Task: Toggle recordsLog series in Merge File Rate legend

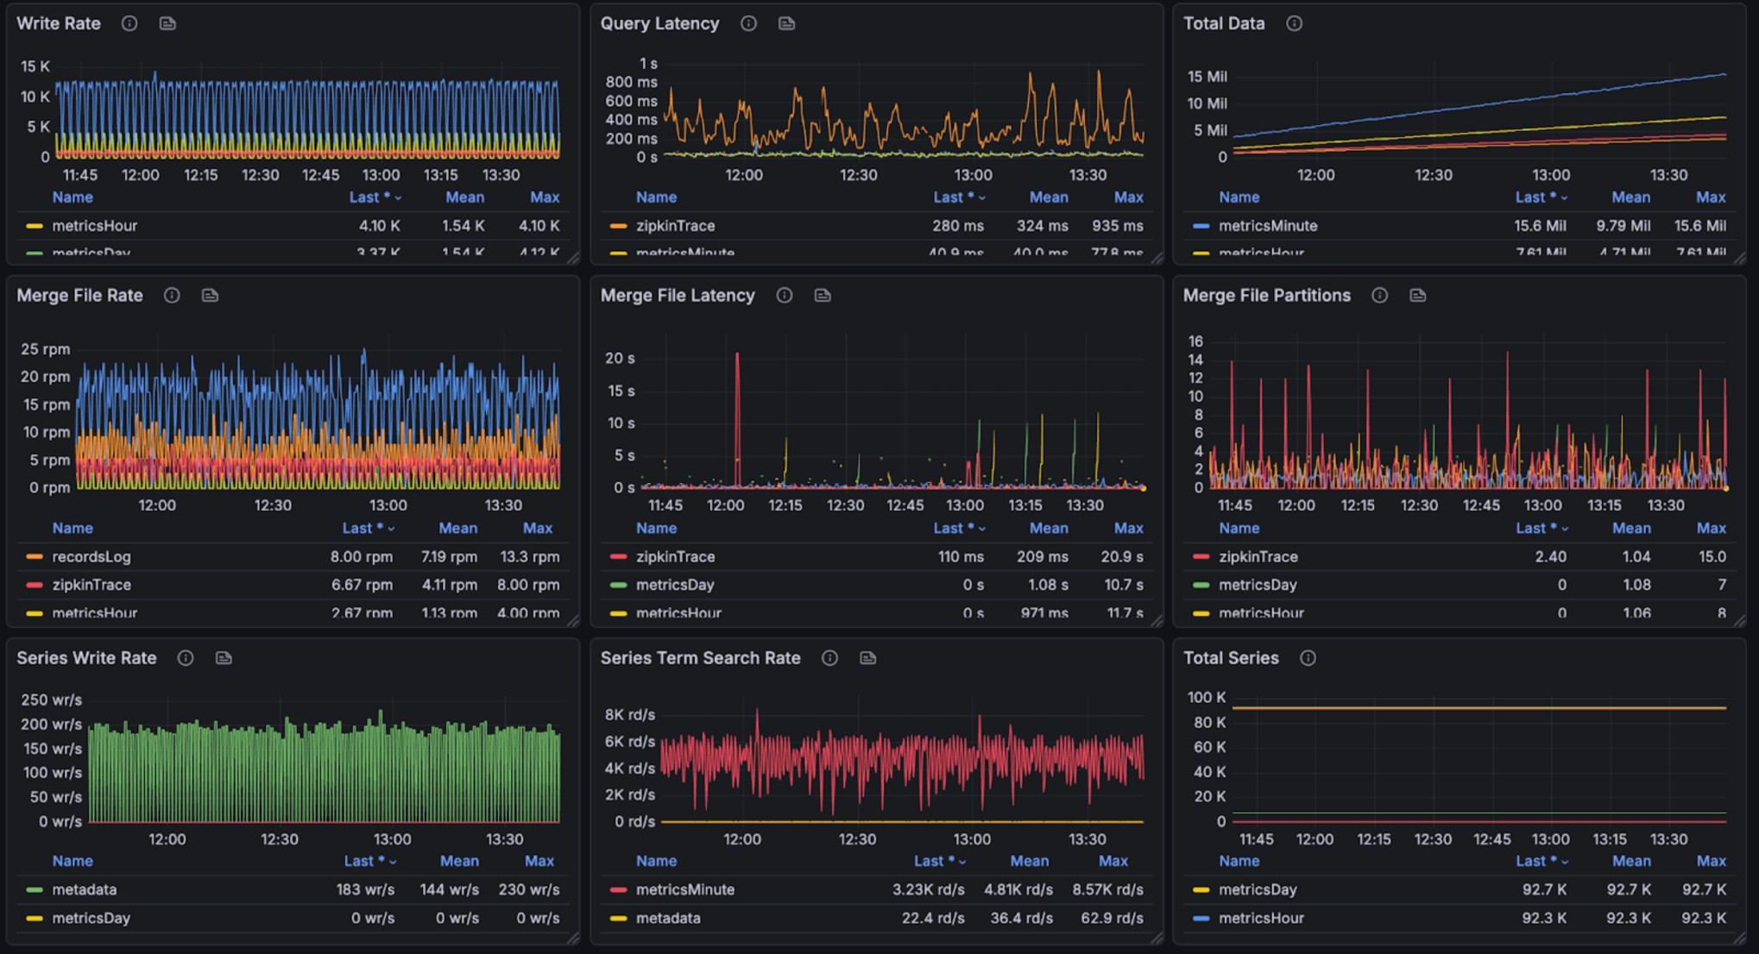Action: coord(91,556)
